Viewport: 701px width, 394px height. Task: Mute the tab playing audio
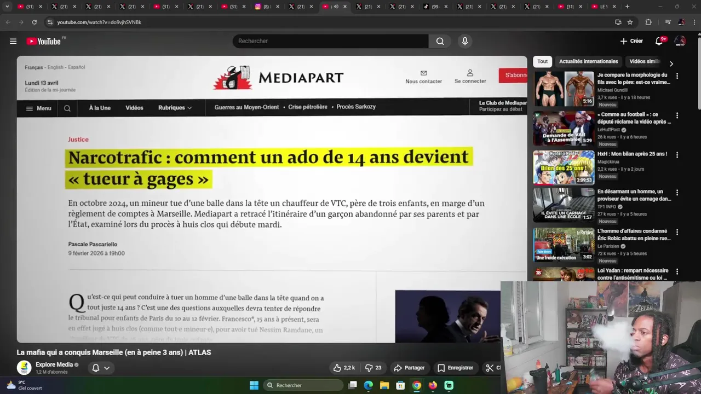pos(336,7)
